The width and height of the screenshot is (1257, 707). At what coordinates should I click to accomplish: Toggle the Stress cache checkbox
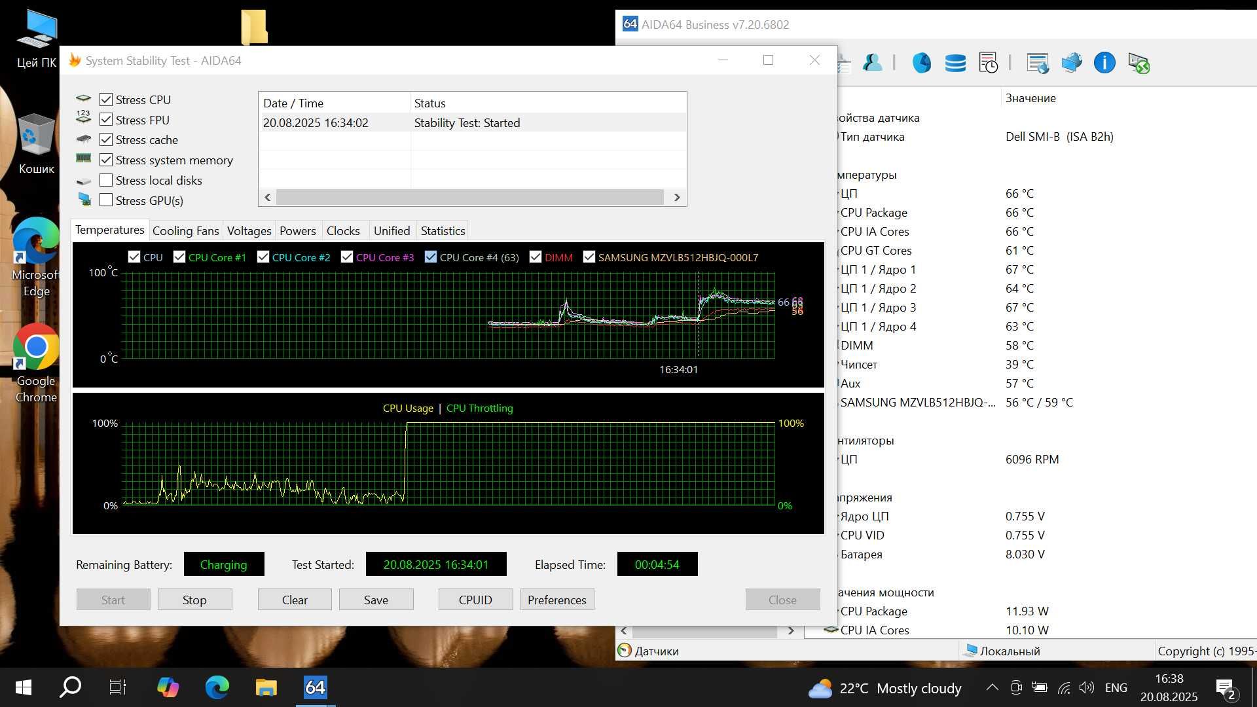(106, 139)
